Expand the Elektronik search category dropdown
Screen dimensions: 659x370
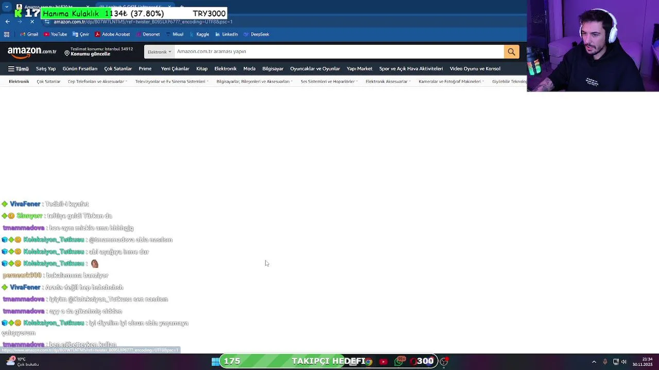[159, 52]
